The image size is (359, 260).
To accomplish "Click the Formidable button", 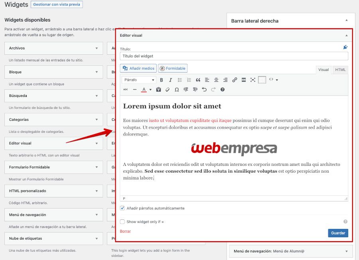I will 173,68.
